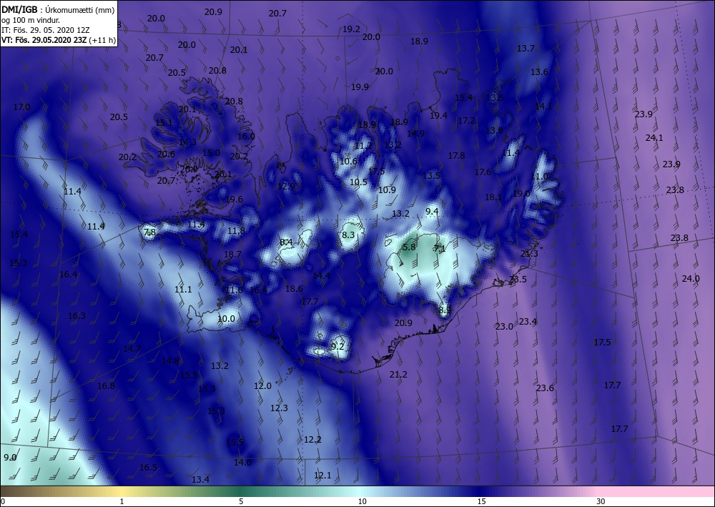Click the map value '18.7'
The height and width of the screenshot is (507, 715).
[x=232, y=254]
